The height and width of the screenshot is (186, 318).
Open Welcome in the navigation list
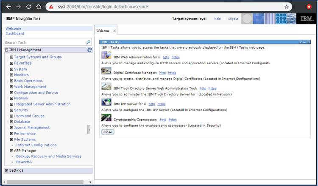click(14, 28)
